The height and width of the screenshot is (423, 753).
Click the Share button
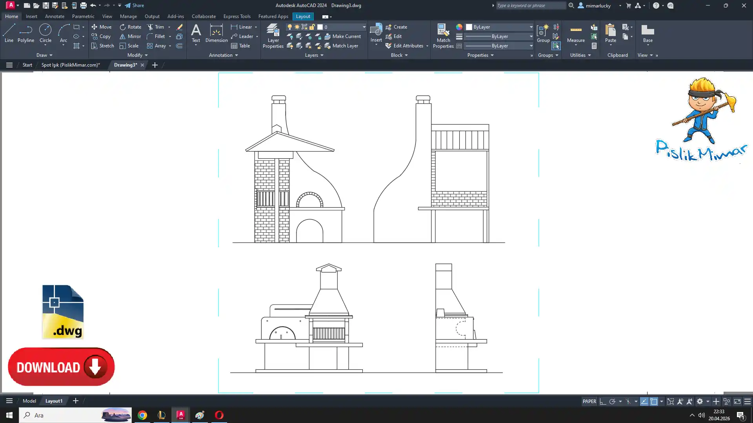click(135, 5)
